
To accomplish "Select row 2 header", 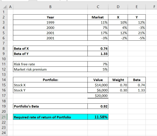I will pyautogui.click(x=4, y=17).
